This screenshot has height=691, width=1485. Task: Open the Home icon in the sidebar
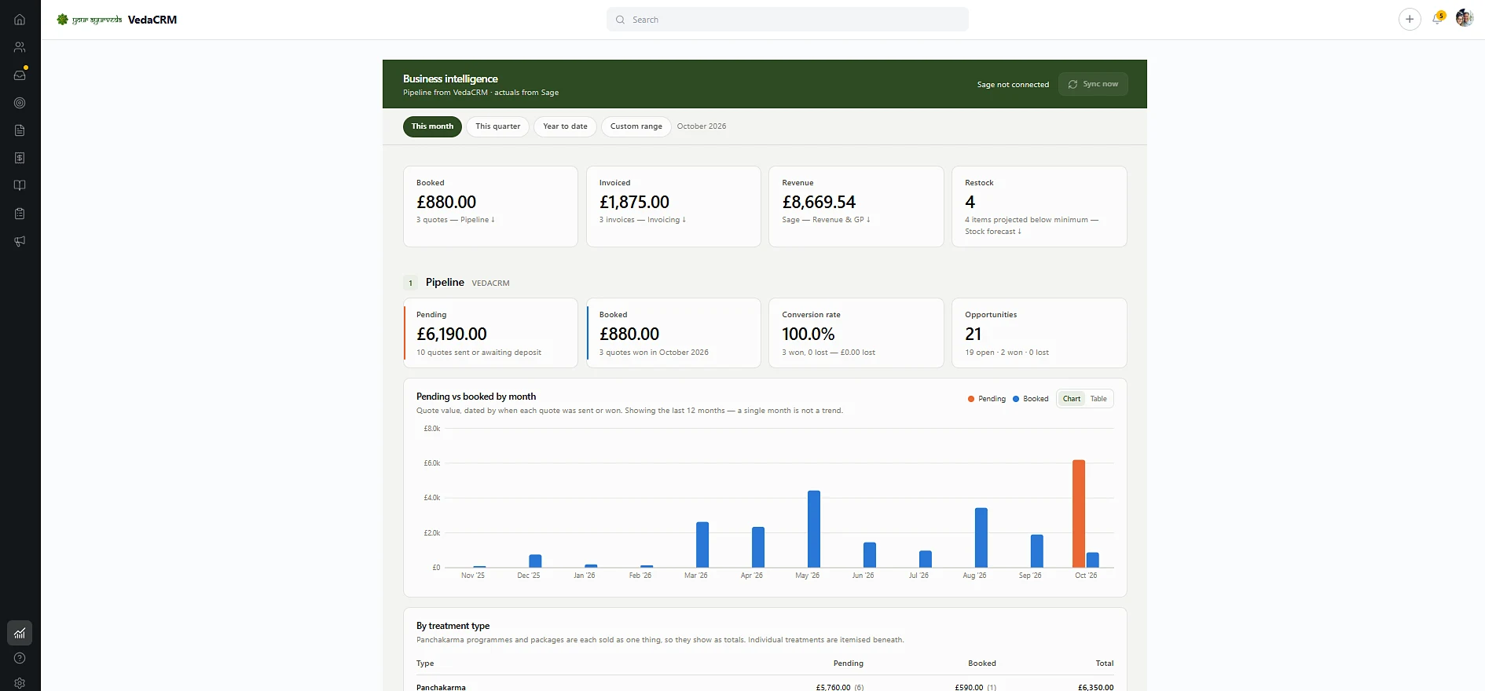20,20
